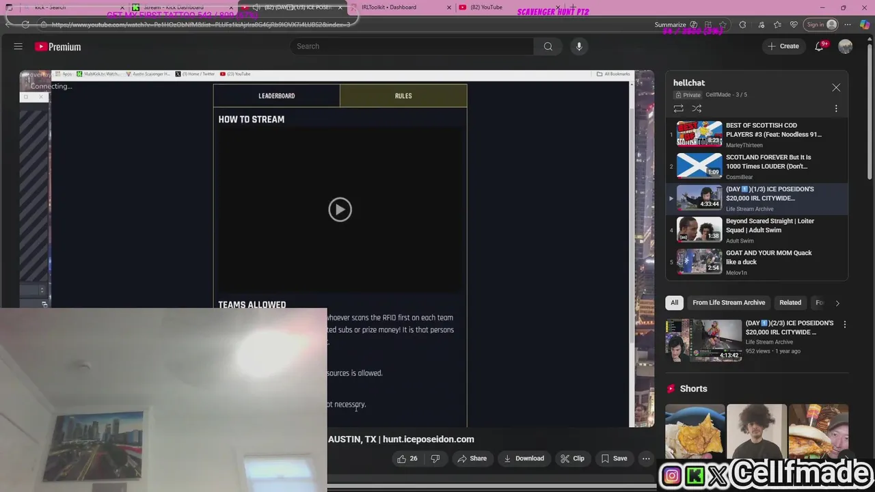
Task: Open Melov1n channel name in playlist
Action: tap(736, 273)
